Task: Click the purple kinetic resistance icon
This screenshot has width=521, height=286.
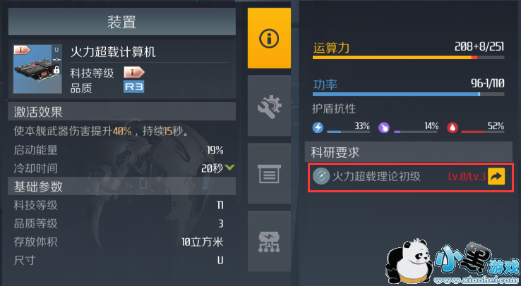Action: coord(384,128)
